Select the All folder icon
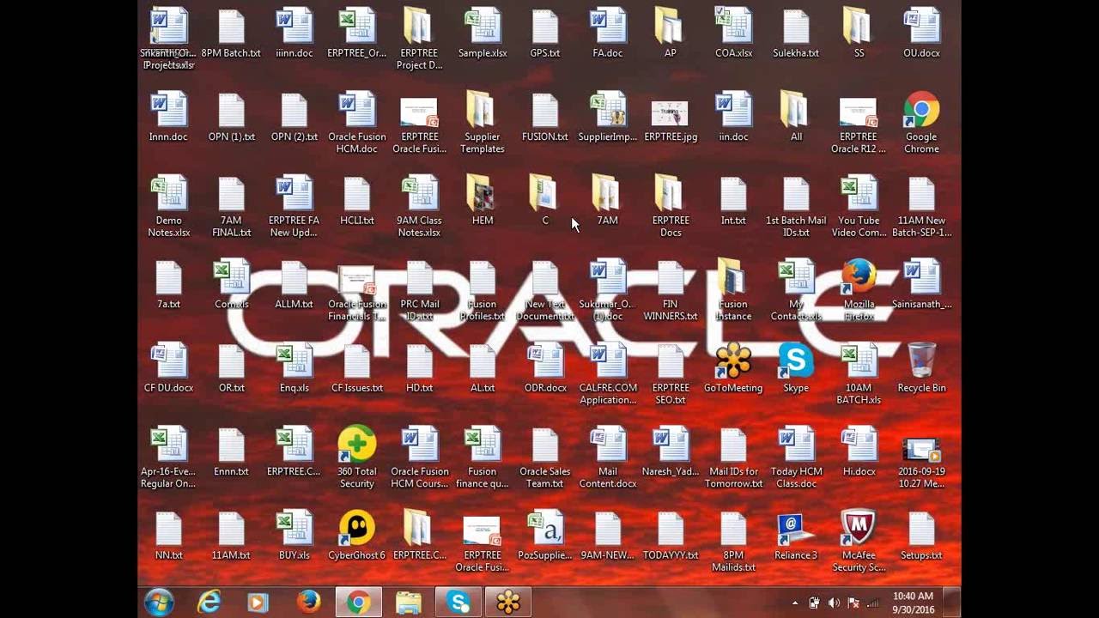Screen dimensions: 1099x618 click(796, 118)
